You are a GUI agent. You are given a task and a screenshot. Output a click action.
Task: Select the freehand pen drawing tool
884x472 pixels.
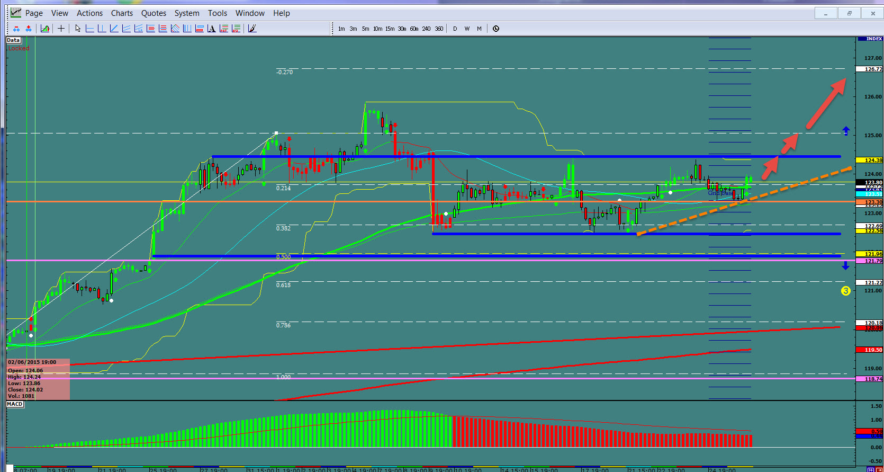coord(252,29)
